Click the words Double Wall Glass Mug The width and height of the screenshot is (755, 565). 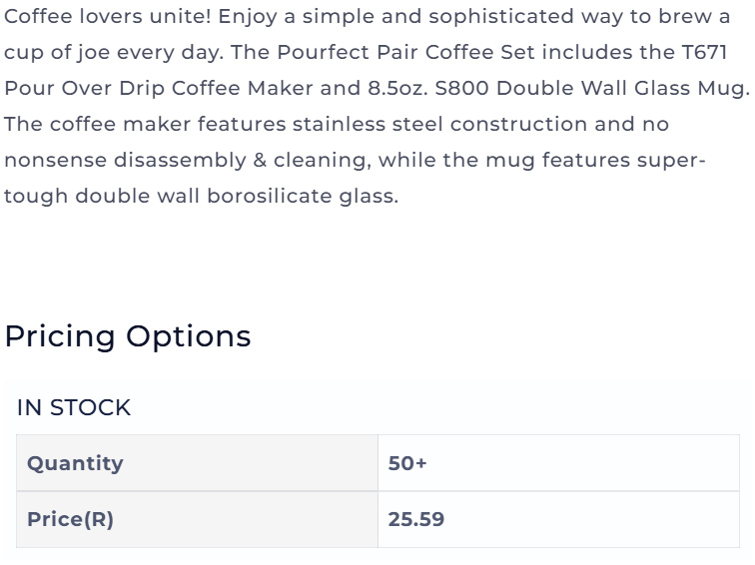(x=623, y=89)
